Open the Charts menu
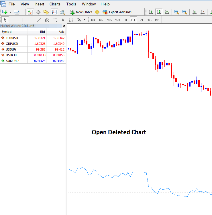 pyautogui.click(x=55, y=4)
